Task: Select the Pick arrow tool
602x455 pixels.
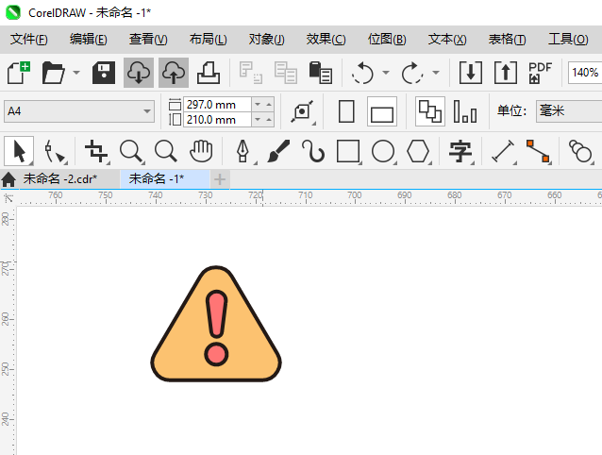Action: pyautogui.click(x=19, y=151)
